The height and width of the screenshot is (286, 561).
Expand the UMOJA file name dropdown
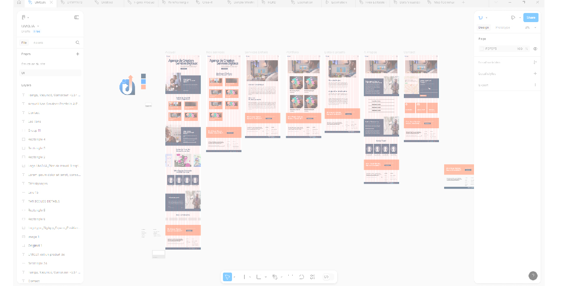[x=38, y=26]
